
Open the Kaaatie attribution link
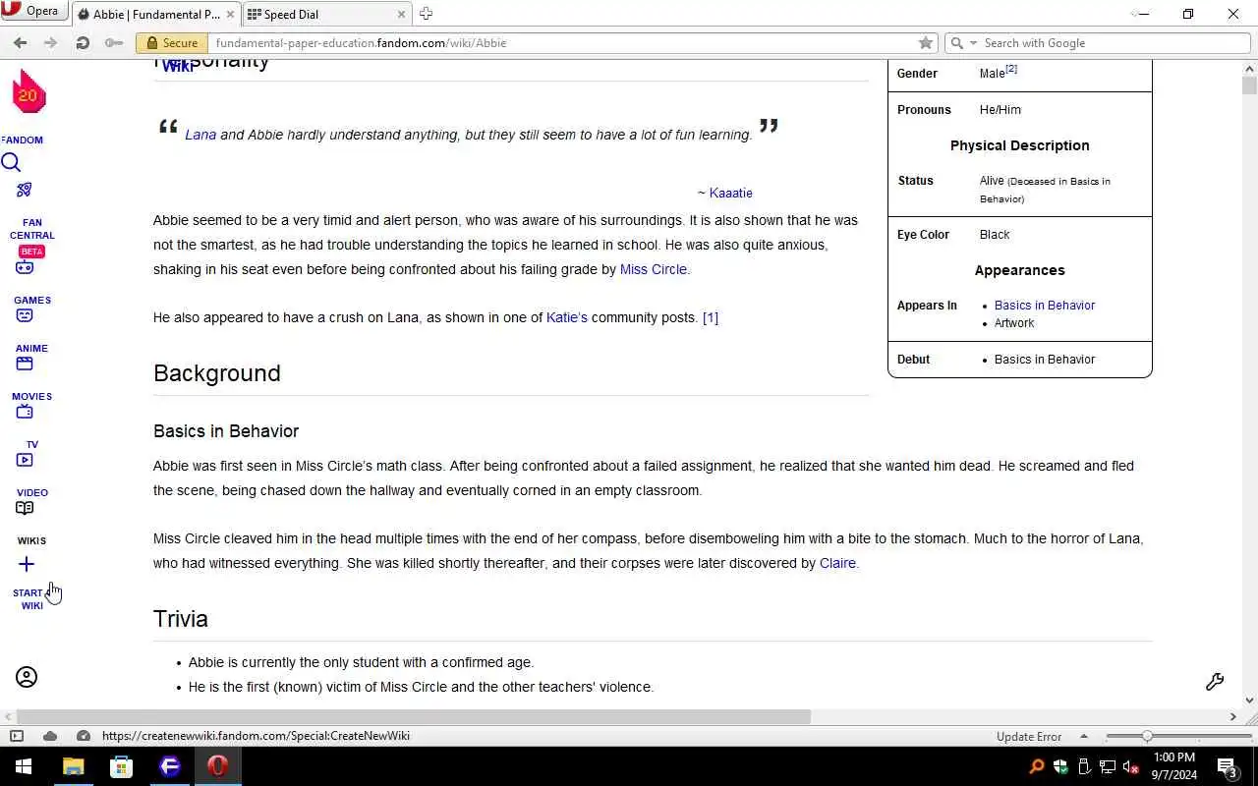tap(730, 193)
